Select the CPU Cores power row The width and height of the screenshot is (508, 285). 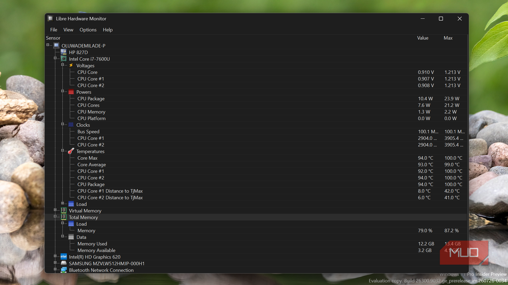[x=256, y=105]
